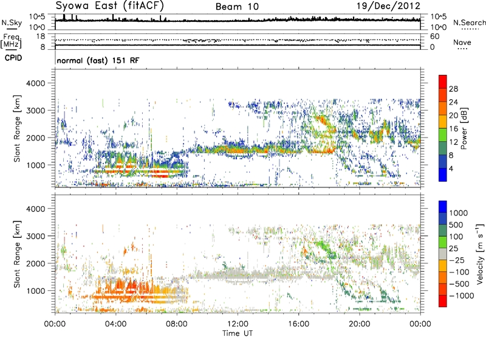Click the 'Nave' legend label
Screen dimensions: 486x337
tap(462, 43)
